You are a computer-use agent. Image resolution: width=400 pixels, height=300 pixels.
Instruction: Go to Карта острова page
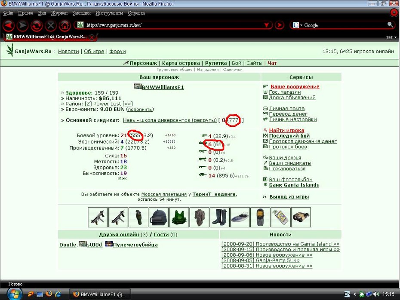(x=181, y=63)
